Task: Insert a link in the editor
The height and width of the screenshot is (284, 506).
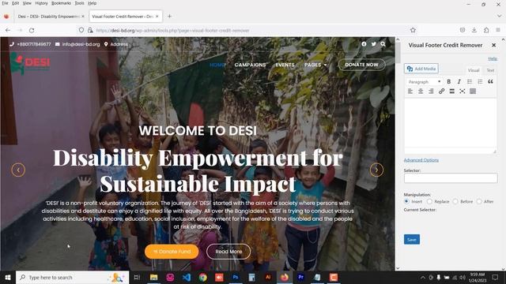Action: (441, 92)
